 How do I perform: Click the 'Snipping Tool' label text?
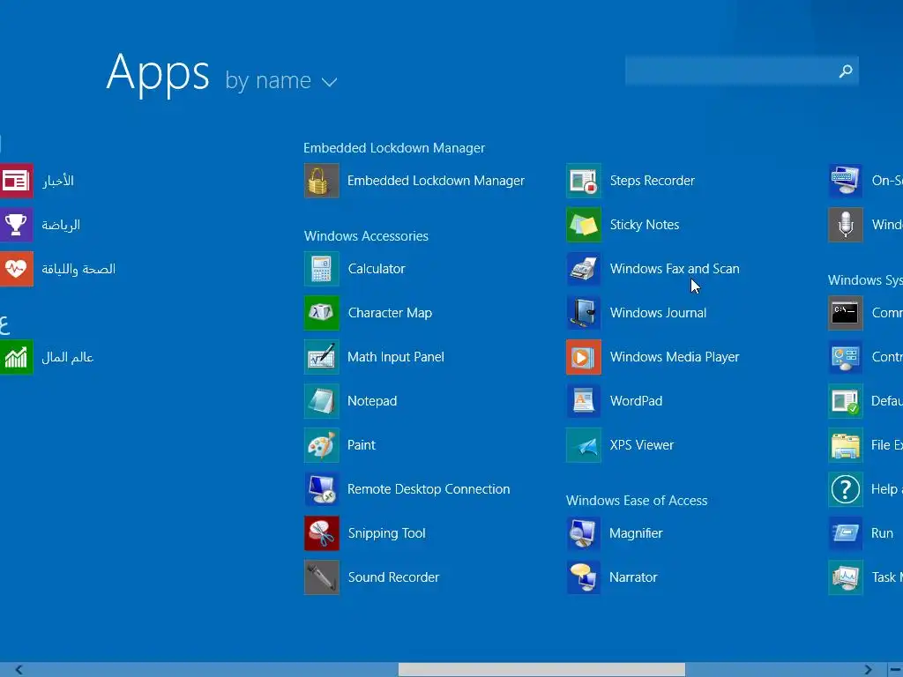tap(386, 533)
